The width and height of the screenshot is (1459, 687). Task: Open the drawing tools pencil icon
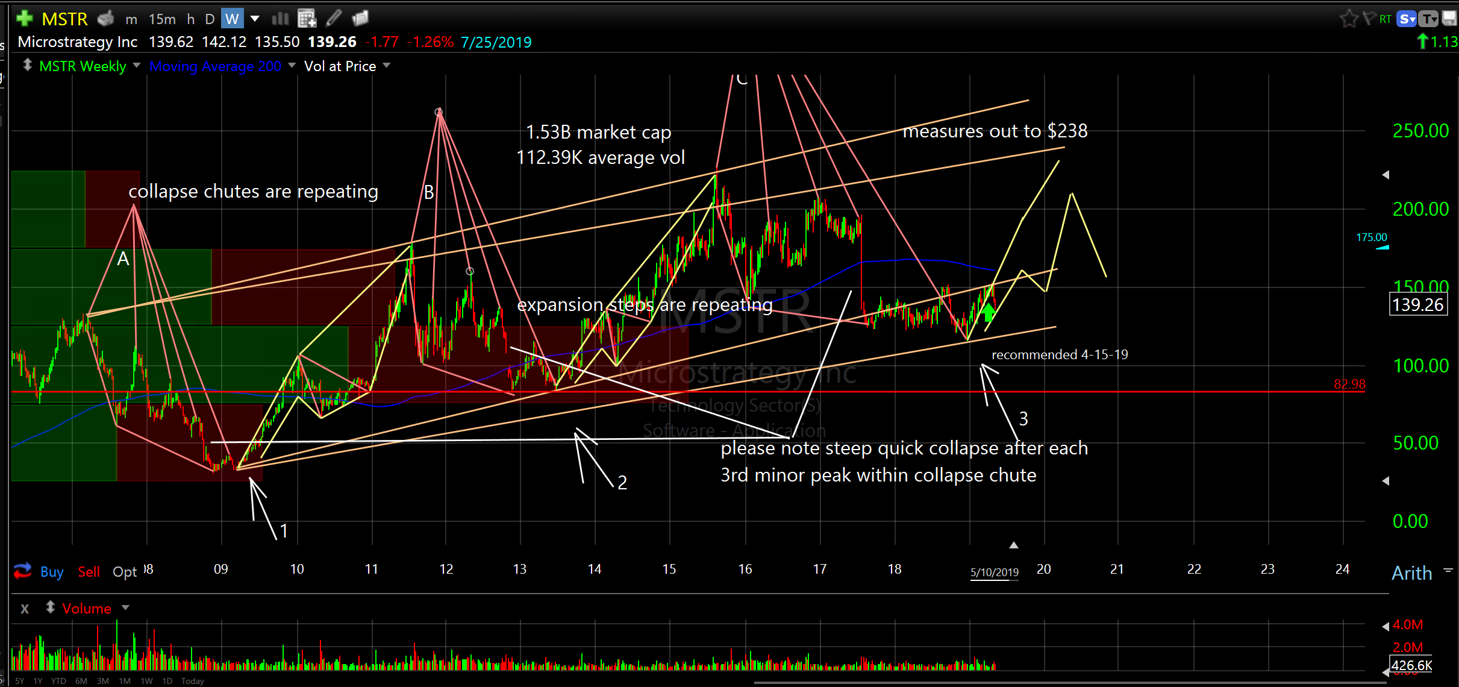[334, 19]
